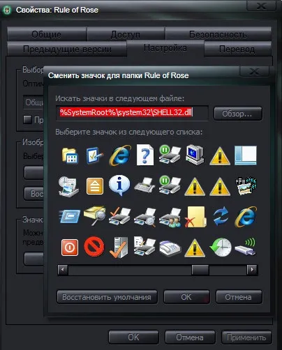
Task: Select paused printer icon beside computer monitor icon
Action: point(170,154)
